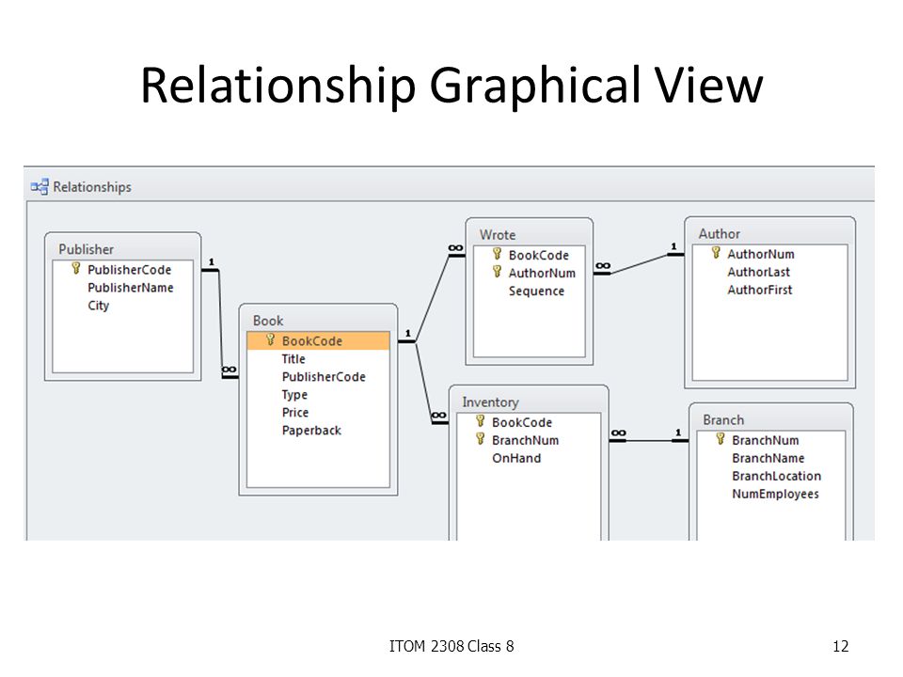Screen dimensions: 903x677
Task: Click relationship line between Wrote and Author
Action: [x=638, y=263]
